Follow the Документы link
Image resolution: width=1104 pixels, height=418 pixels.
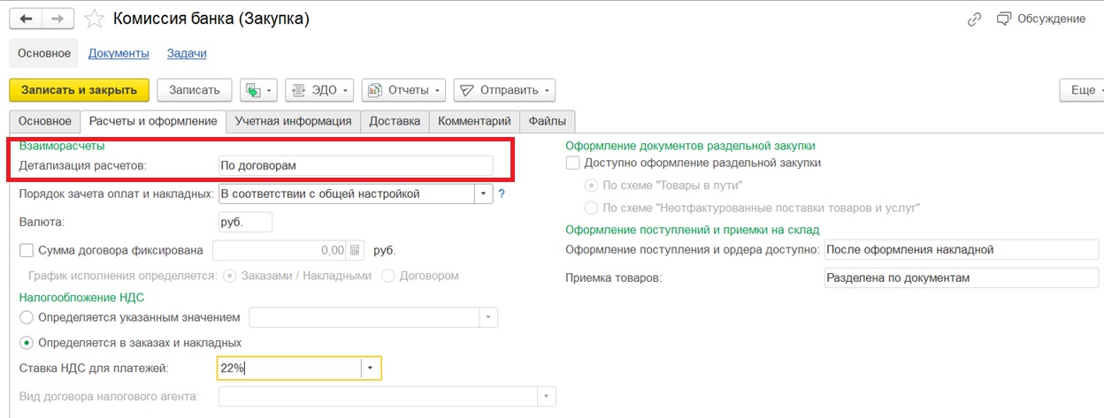click(119, 53)
